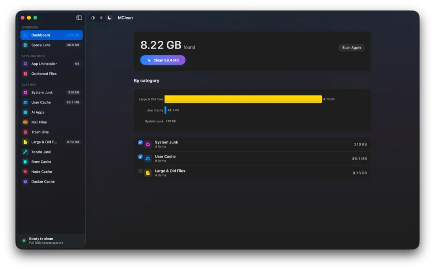This screenshot has width=435, height=270.
Task: Click System Junk label in chart
Action: point(154,121)
